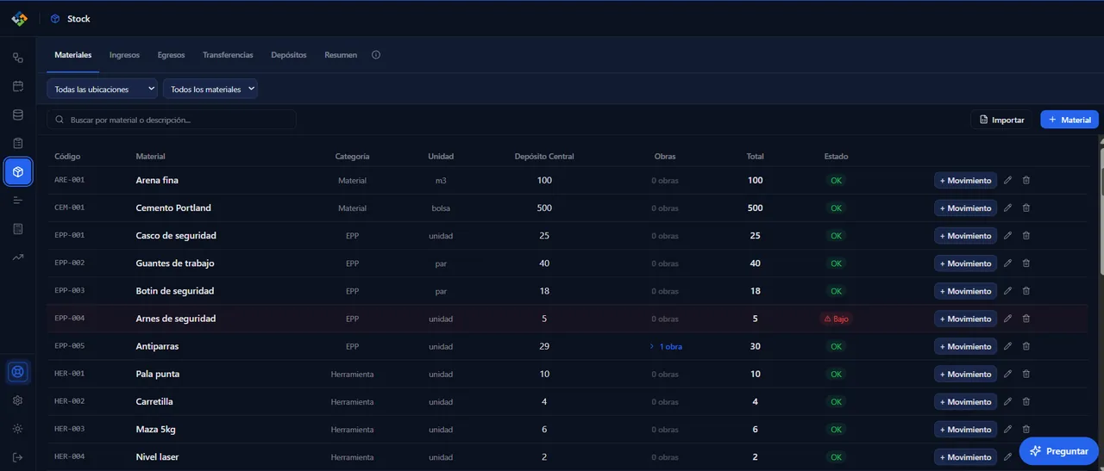This screenshot has width=1104, height=471.
Task: Open the Todos los materiales dropdown
Action: pyautogui.click(x=210, y=89)
